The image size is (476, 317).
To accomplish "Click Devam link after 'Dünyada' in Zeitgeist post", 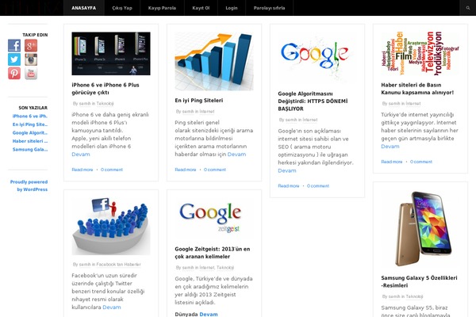I will click(209, 315).
